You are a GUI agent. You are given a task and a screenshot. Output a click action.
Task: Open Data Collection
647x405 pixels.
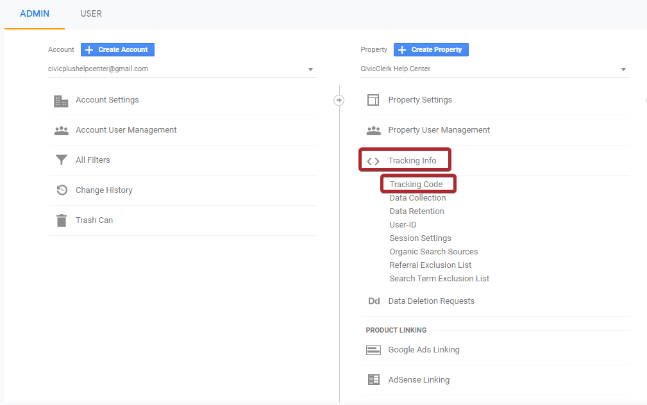417,198
